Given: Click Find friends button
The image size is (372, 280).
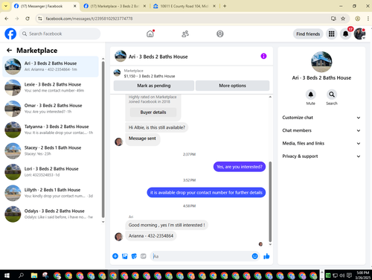Looking at the screenshot, I should pos(308,34).
